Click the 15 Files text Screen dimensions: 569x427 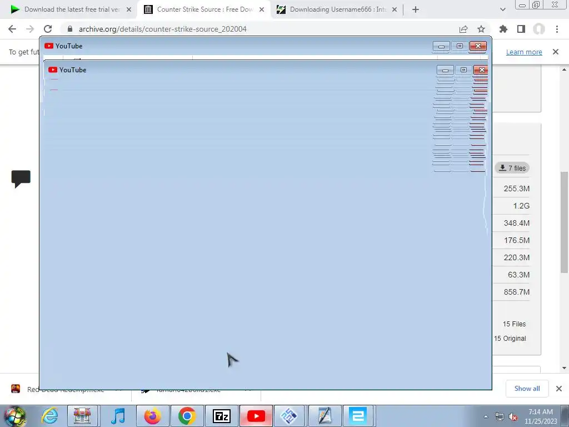click(x=514, y=324)
